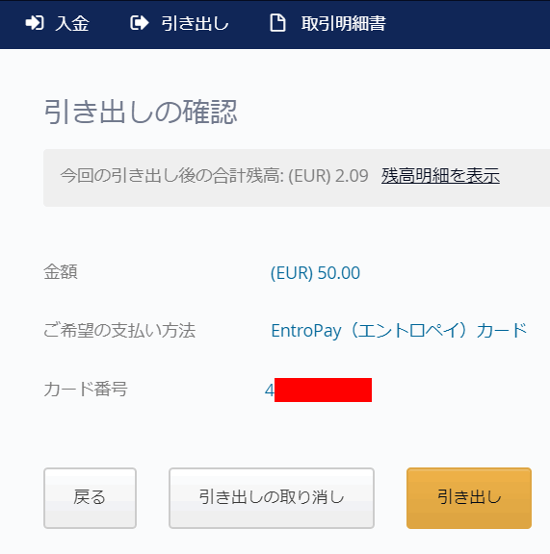Viewport: 550px width, 554px height.
Task: Click the withdrawal arrow icon beside 引き出し
Action: click(139, 23)
